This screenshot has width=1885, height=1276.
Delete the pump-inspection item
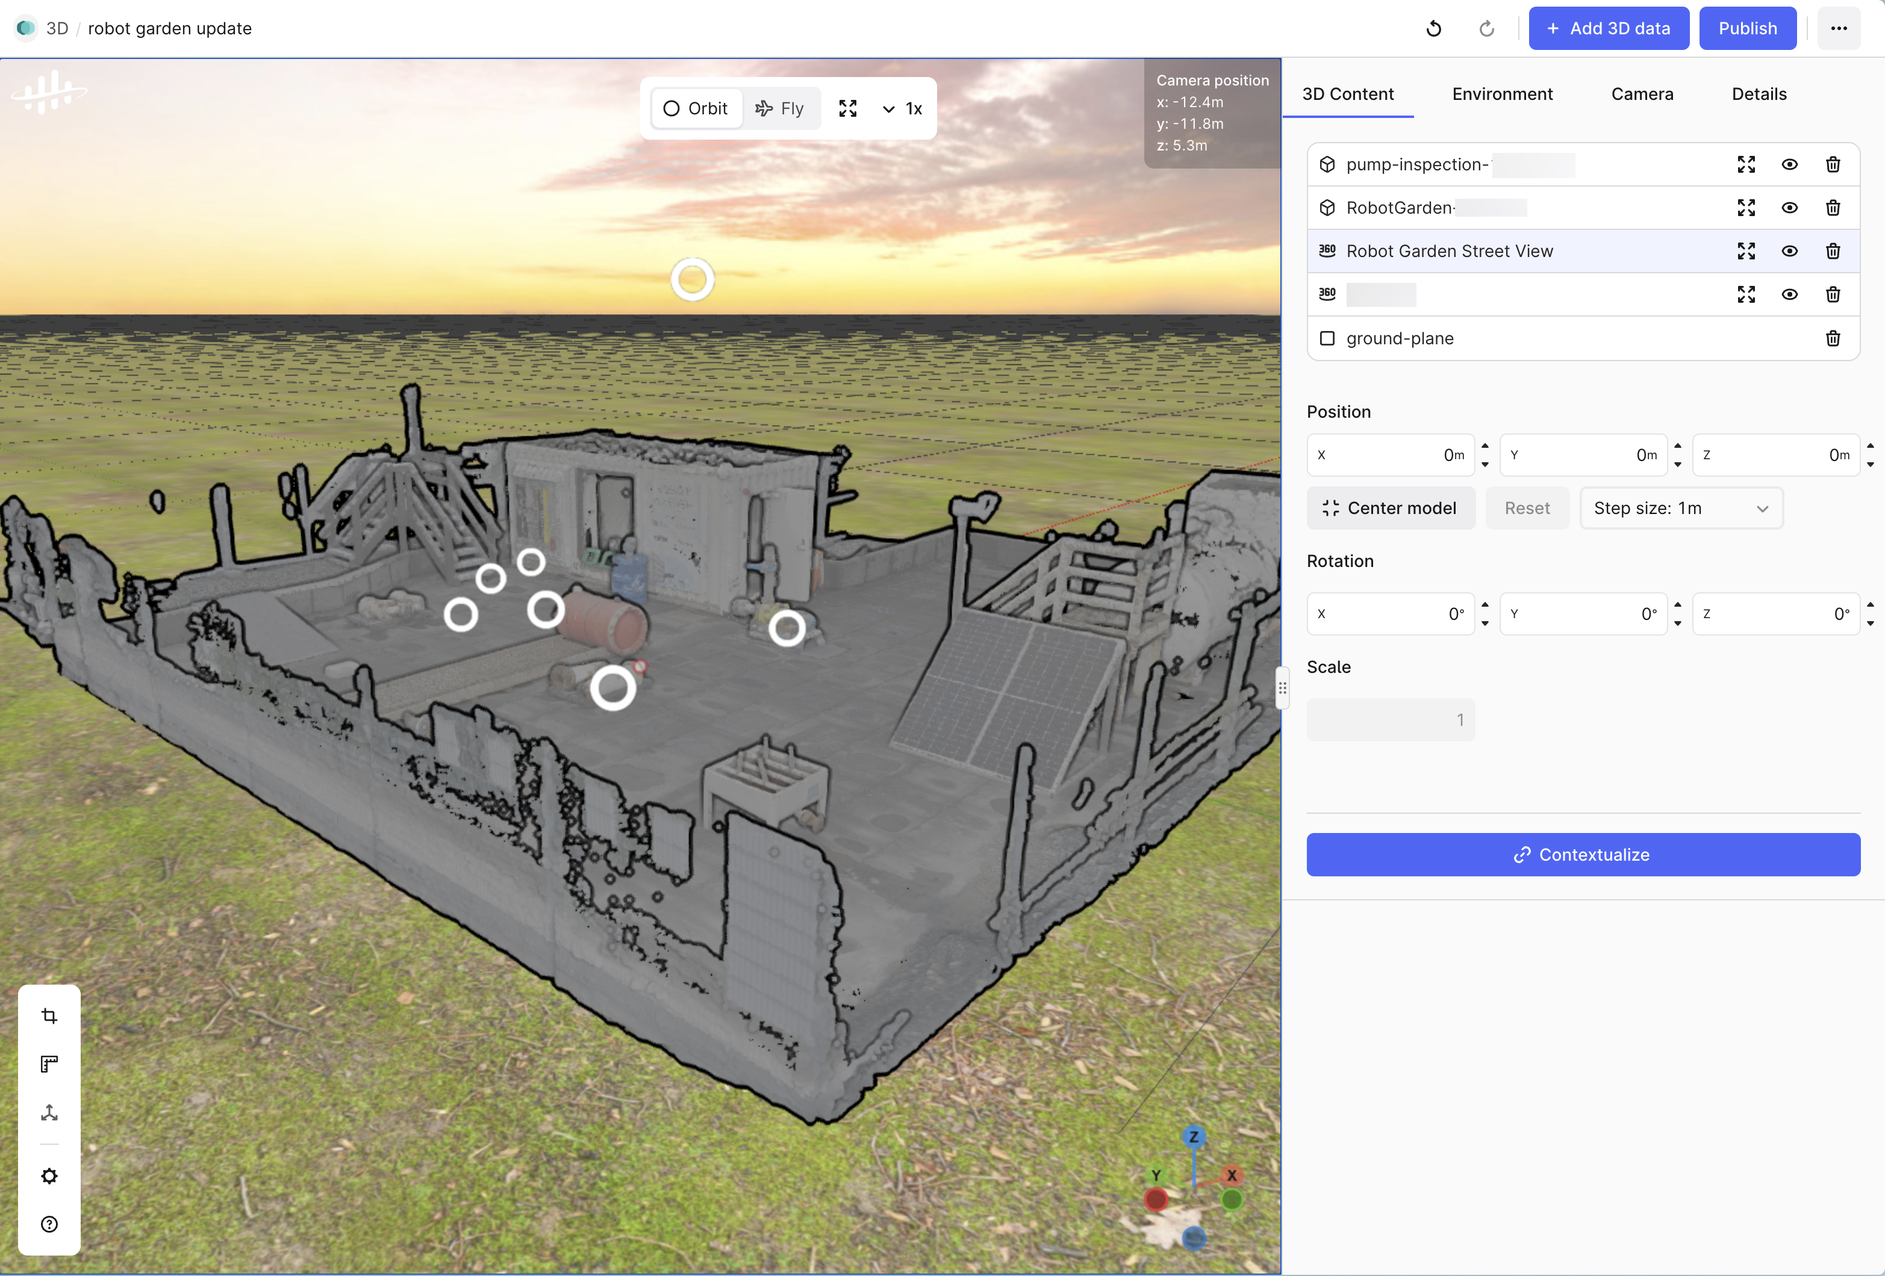1832,164
